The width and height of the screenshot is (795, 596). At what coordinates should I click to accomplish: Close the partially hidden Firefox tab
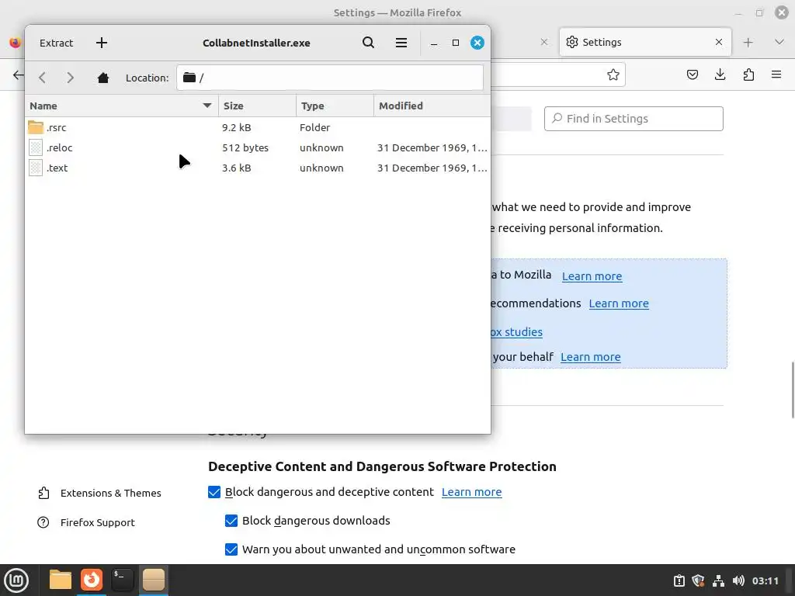pos(544,42)
